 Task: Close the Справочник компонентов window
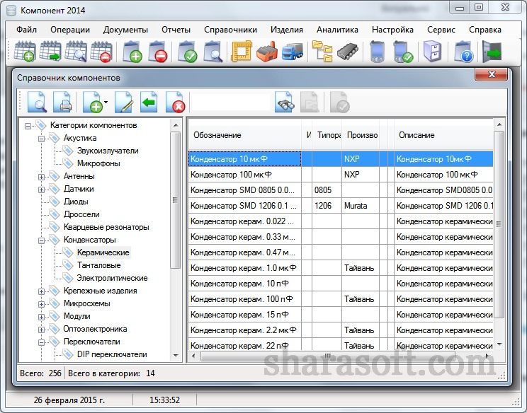[491, 74]
